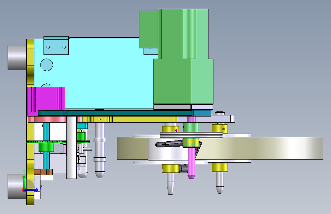
Task: Select the brown block near the triad
Action: tap(44, 172)
